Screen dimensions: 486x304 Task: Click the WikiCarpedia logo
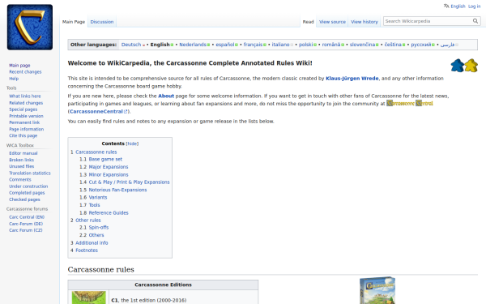30,27
